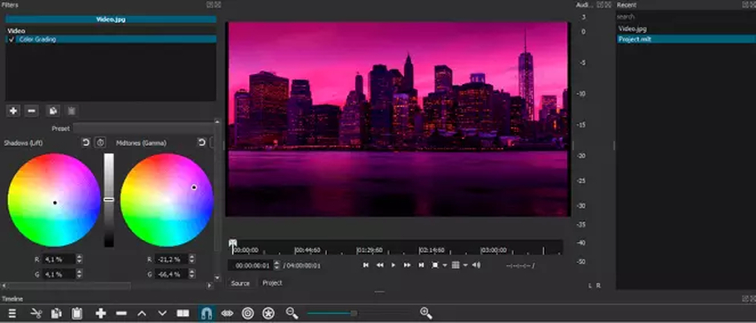Switch to the Project tab
Viewport: 756px width, 323px height.
272,283
